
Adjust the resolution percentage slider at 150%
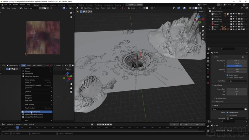(237, 66)
